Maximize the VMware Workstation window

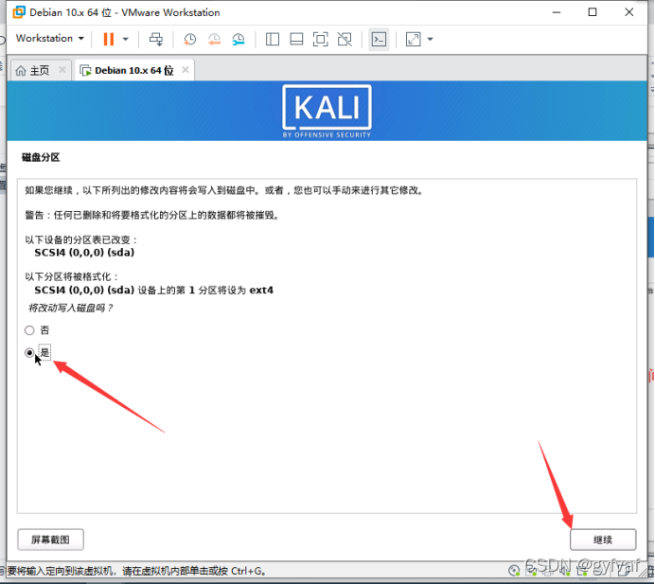(x=593, y=12)
